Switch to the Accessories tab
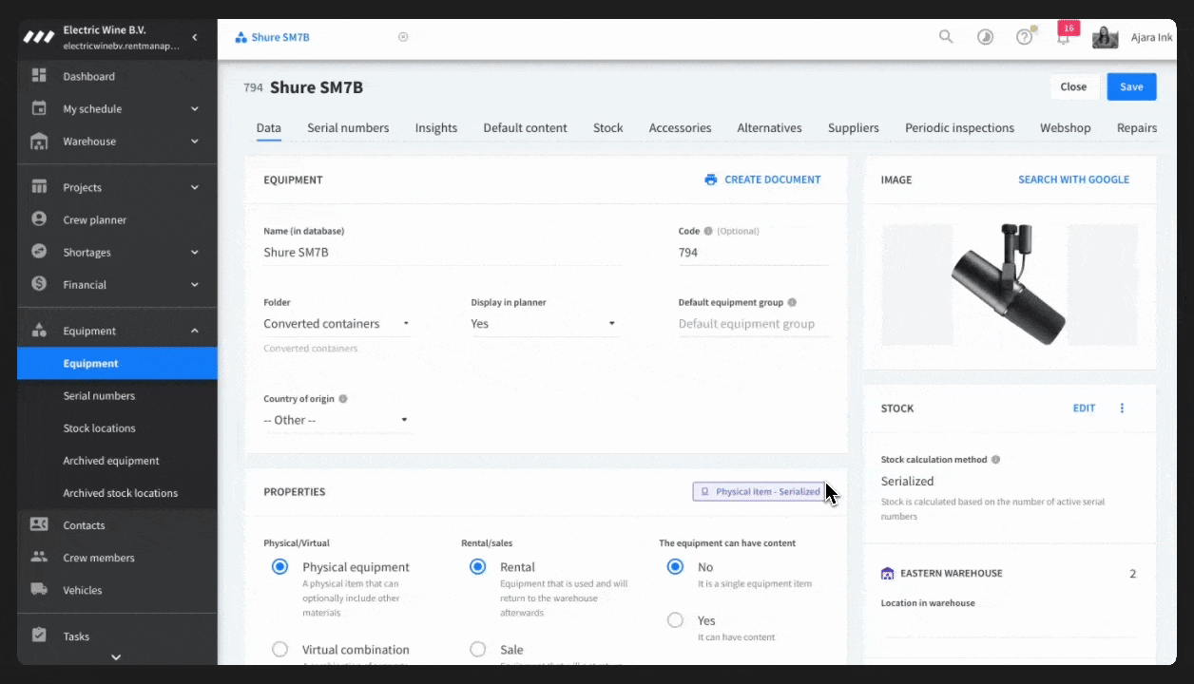Screen dimensions: 1194x684 tap(680, 127)
